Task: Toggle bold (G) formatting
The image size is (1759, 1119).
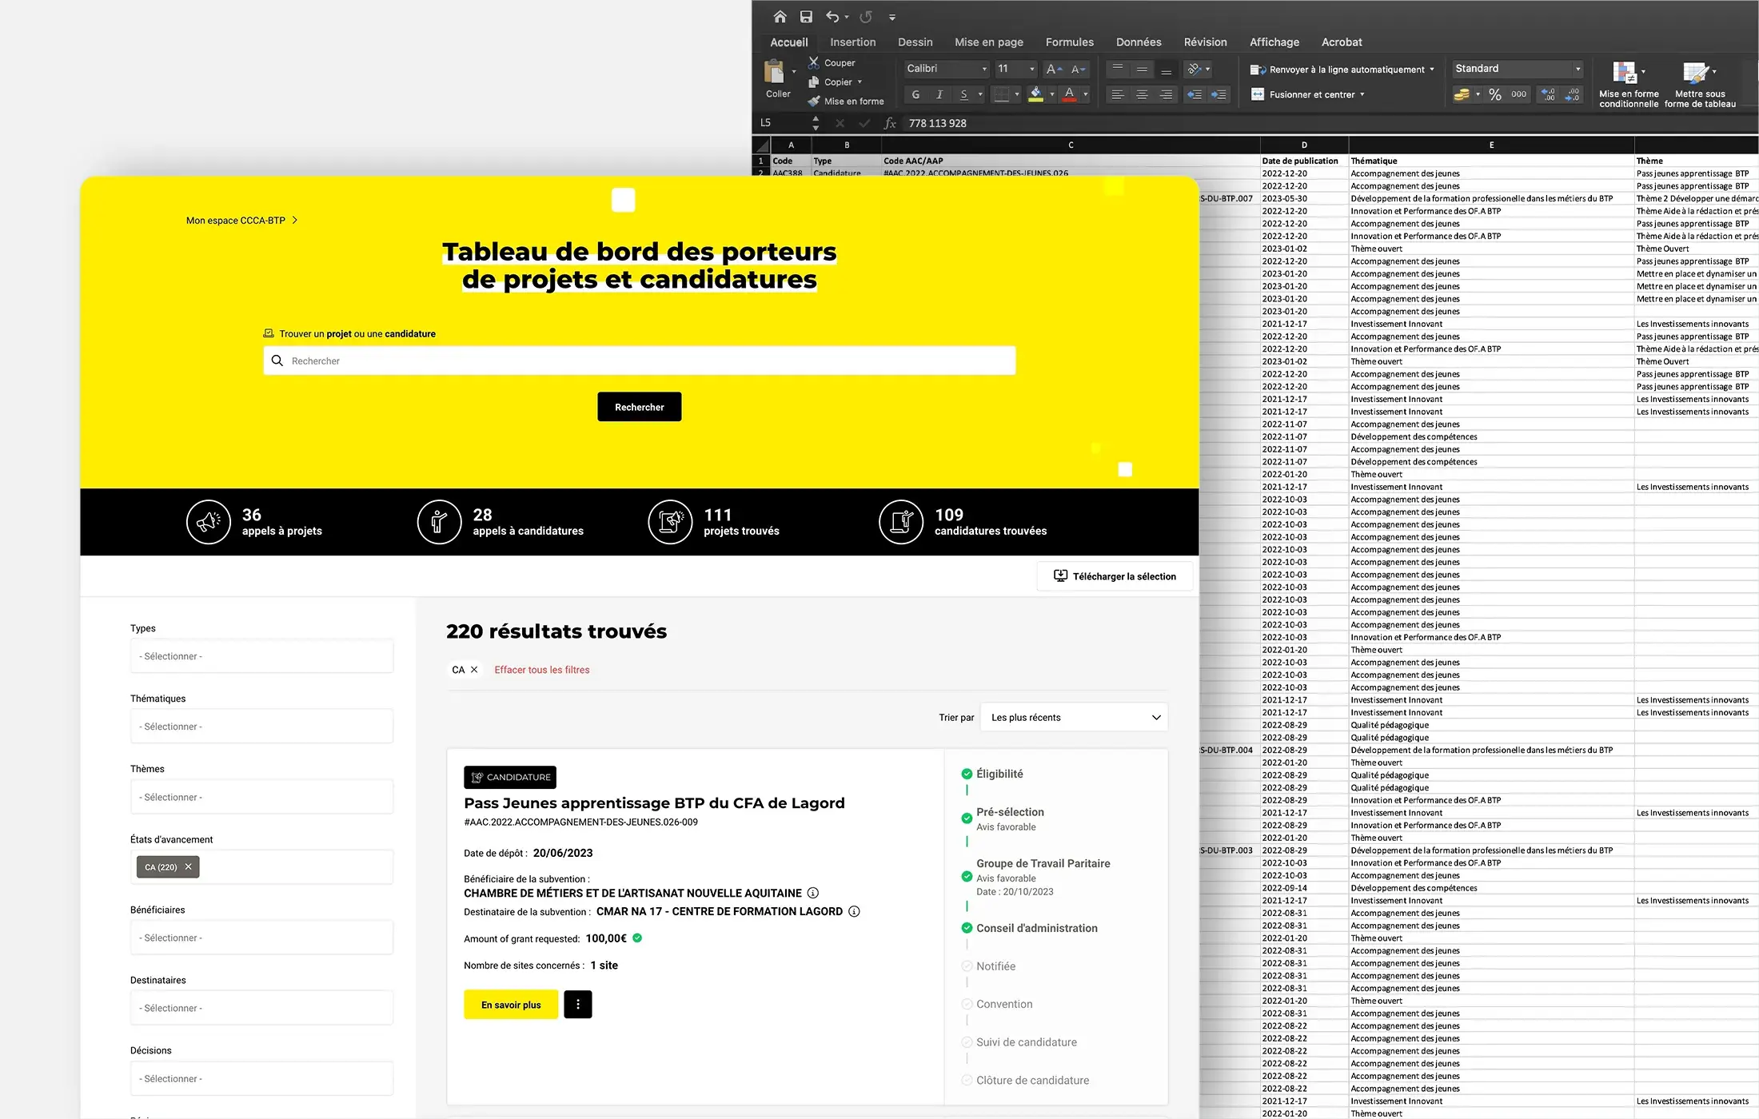Action: click(x=915, y=94)
